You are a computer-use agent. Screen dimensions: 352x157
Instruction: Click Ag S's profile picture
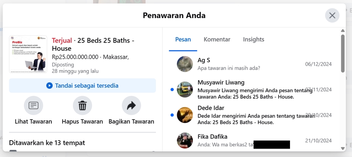185,64
